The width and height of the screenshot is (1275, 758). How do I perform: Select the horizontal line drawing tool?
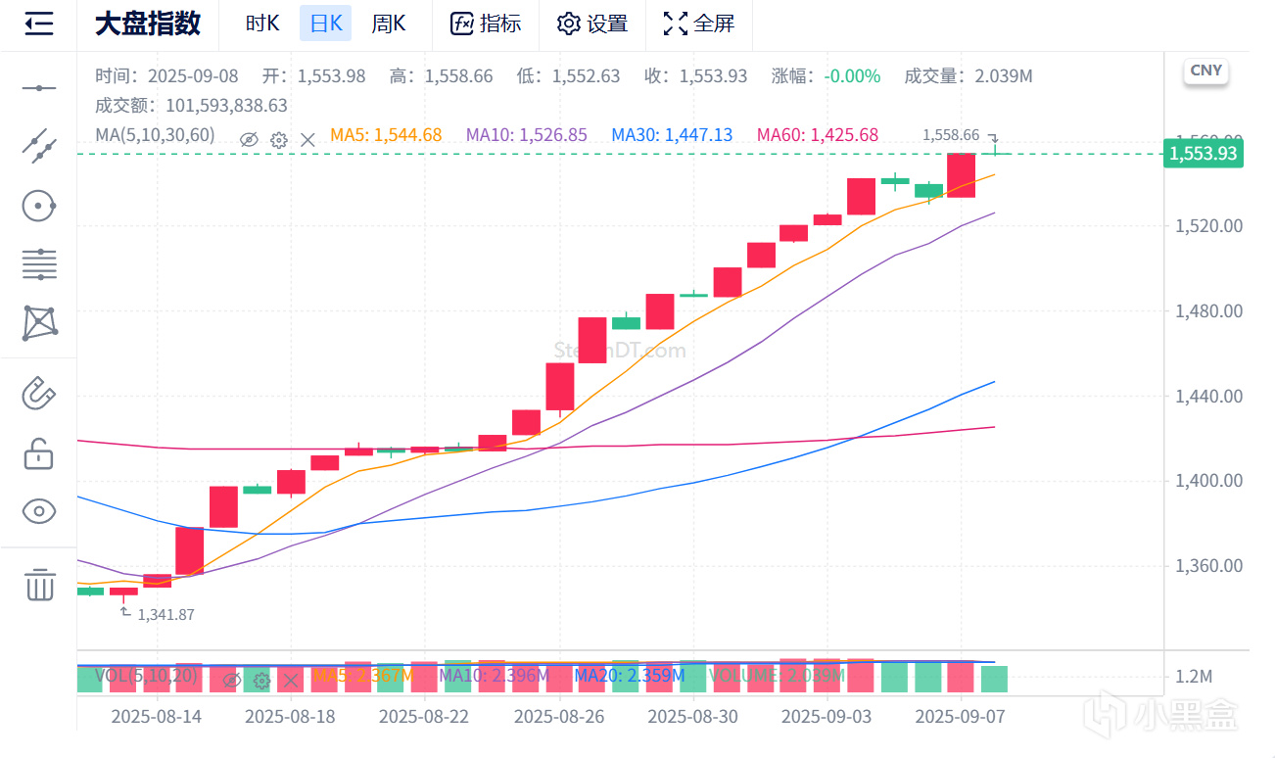coord(39,88)
